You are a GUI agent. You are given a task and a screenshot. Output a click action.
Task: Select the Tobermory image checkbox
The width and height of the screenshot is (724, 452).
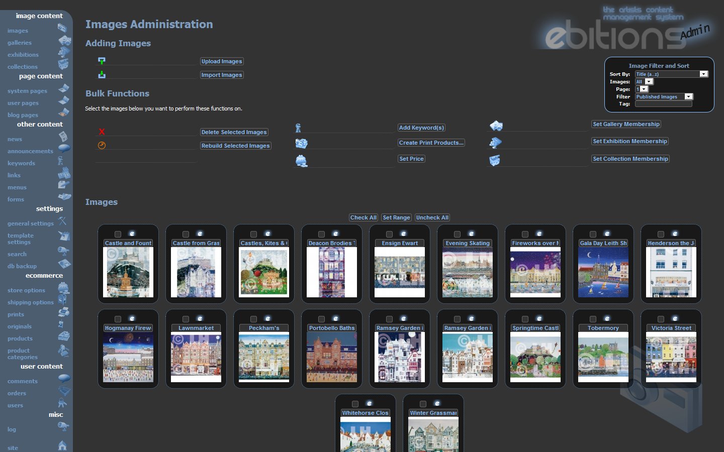(x=593, y=319)
